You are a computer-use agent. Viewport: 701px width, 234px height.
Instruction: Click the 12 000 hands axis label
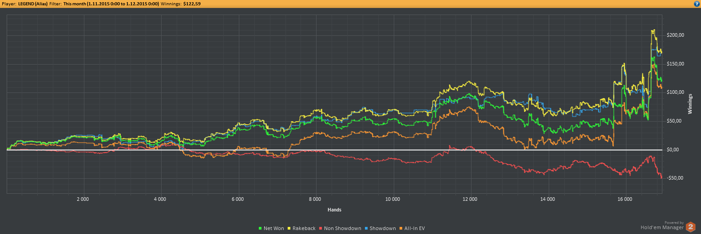coord(470,199)
